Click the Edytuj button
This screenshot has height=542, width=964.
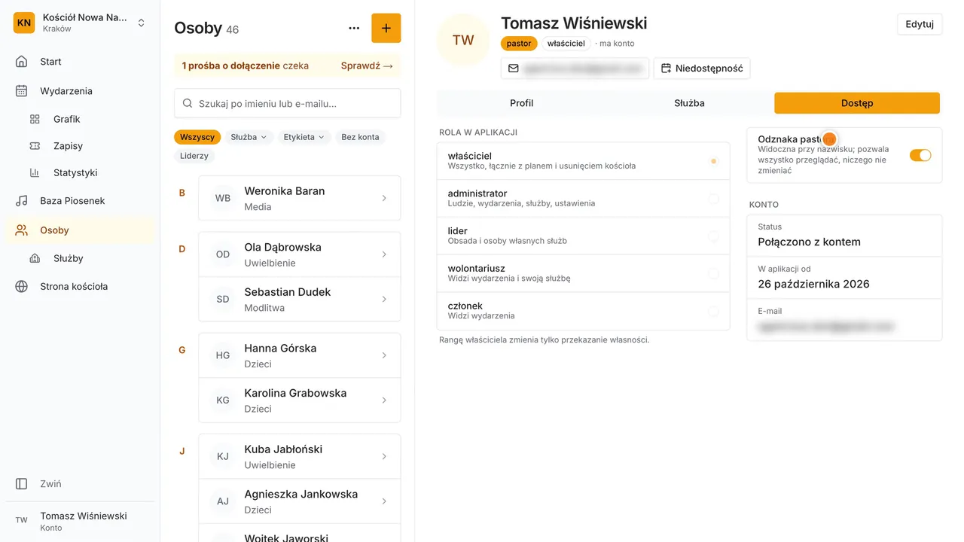920,24
